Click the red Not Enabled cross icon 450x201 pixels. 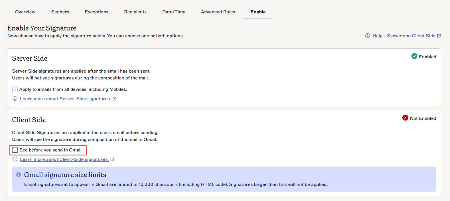point(405,118)
